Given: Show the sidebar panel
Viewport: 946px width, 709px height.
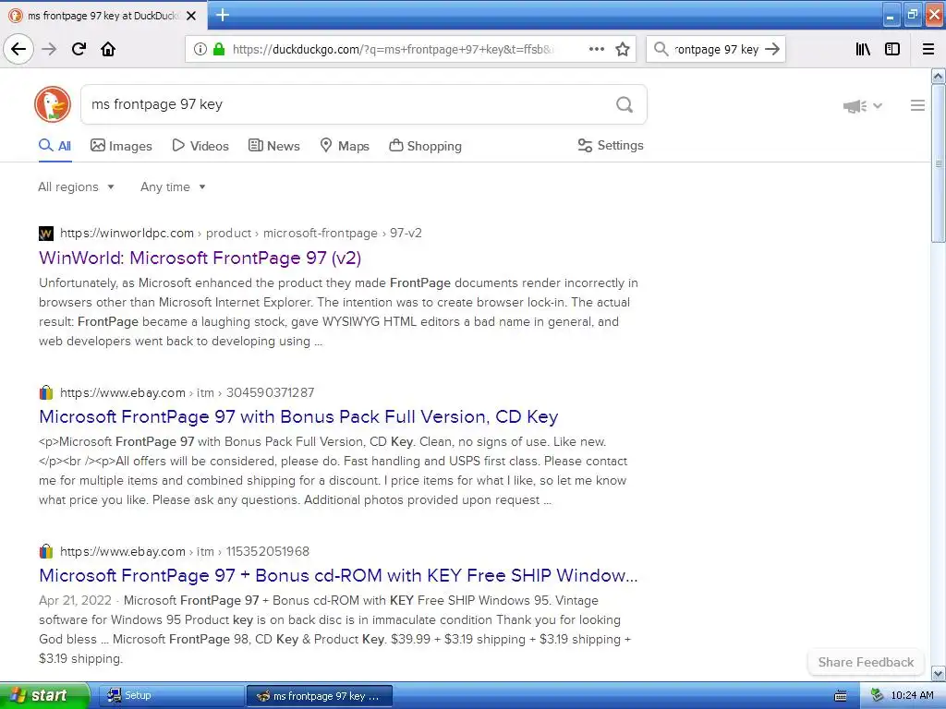Looking at the screenshot, I should click(x=892, y=49).
